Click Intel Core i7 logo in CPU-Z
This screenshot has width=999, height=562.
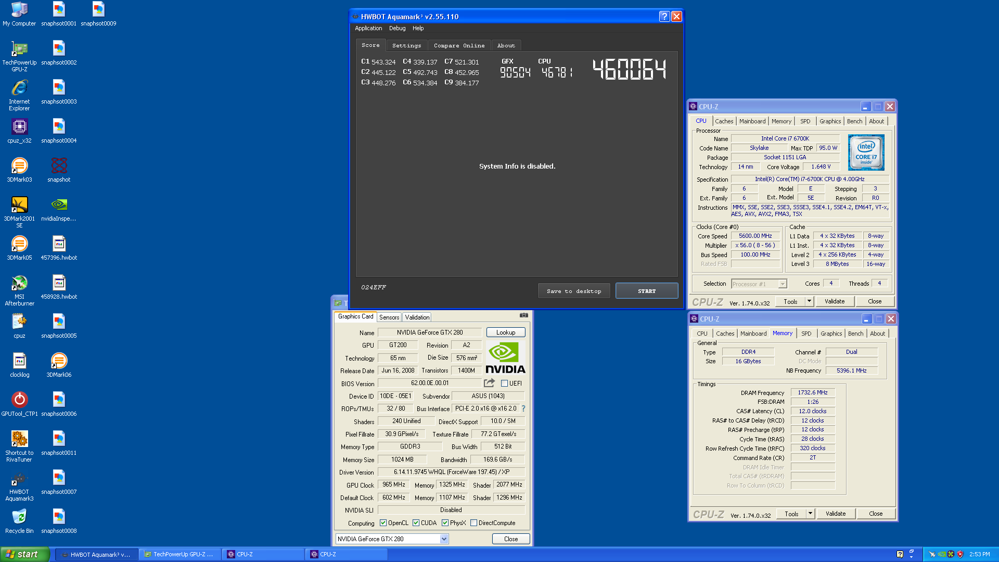(866, 152)
